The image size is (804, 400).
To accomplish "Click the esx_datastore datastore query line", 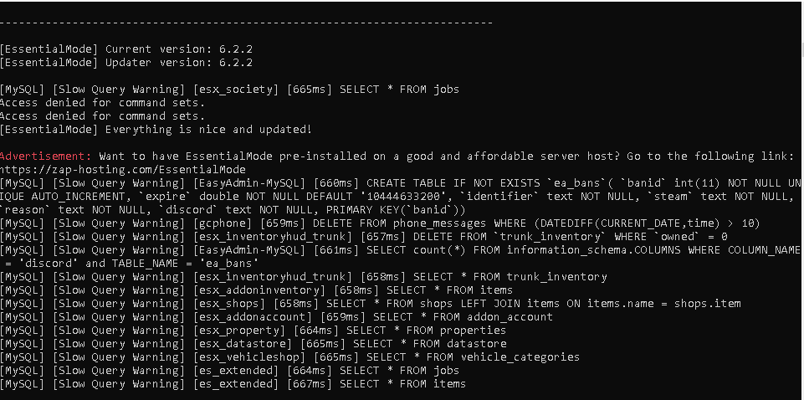I will (253, 344).
